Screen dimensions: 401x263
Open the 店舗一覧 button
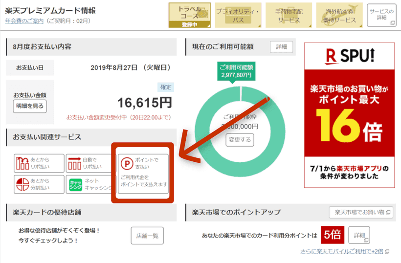click(x=147, y=236)
